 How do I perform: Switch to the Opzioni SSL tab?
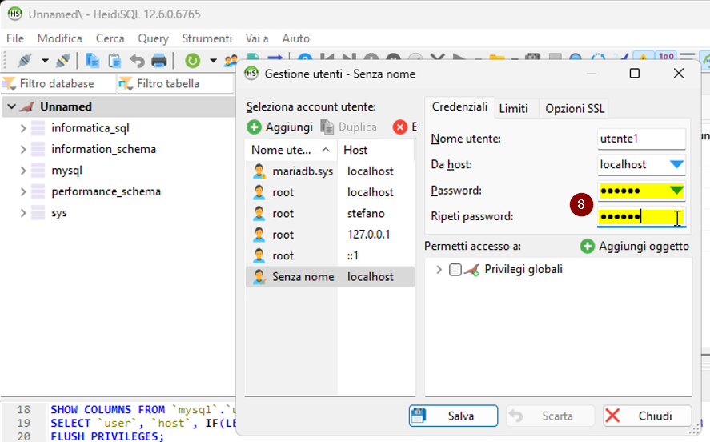click(574, 109)
